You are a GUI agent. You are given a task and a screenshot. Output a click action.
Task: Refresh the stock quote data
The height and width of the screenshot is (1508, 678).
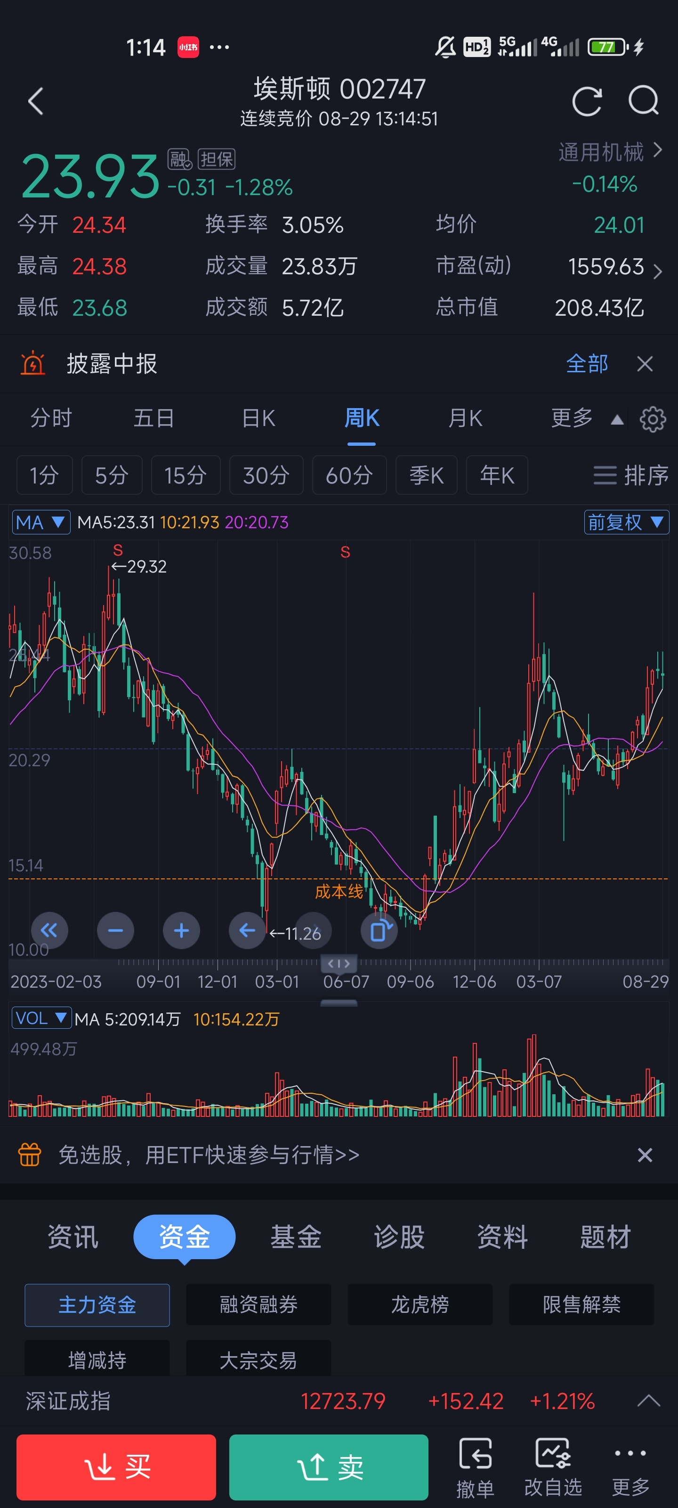[x=587, y=101]
